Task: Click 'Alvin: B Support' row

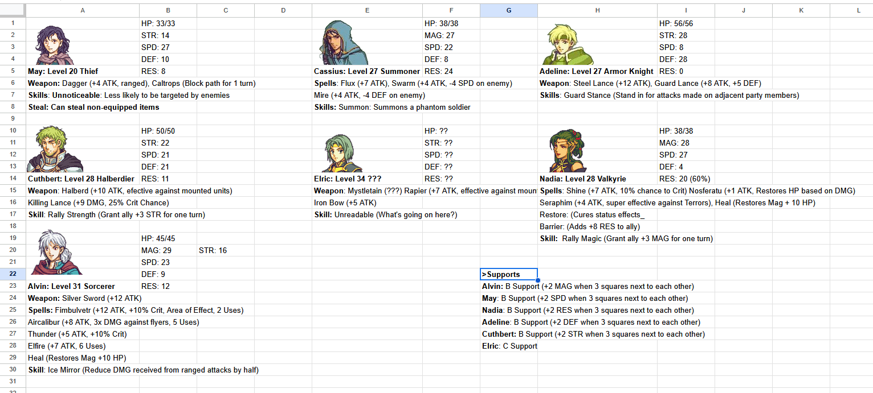Action: coord(588,286)
